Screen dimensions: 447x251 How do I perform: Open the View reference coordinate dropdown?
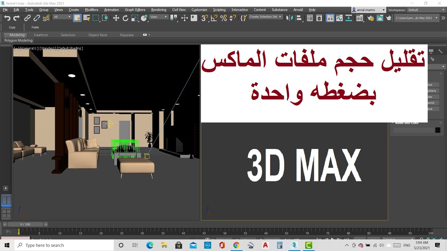pyautogui.click(x=159, y=17)
